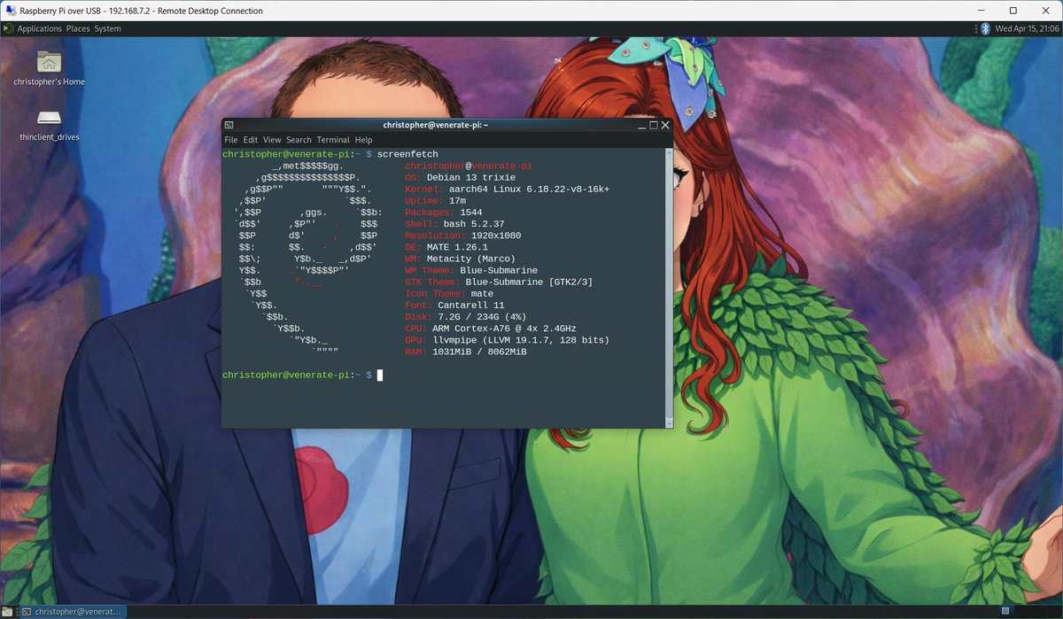Click the 'DE: MATE 1.26.1' line
This screenshot has height=619, width=1063.
[x=446, y=247]
